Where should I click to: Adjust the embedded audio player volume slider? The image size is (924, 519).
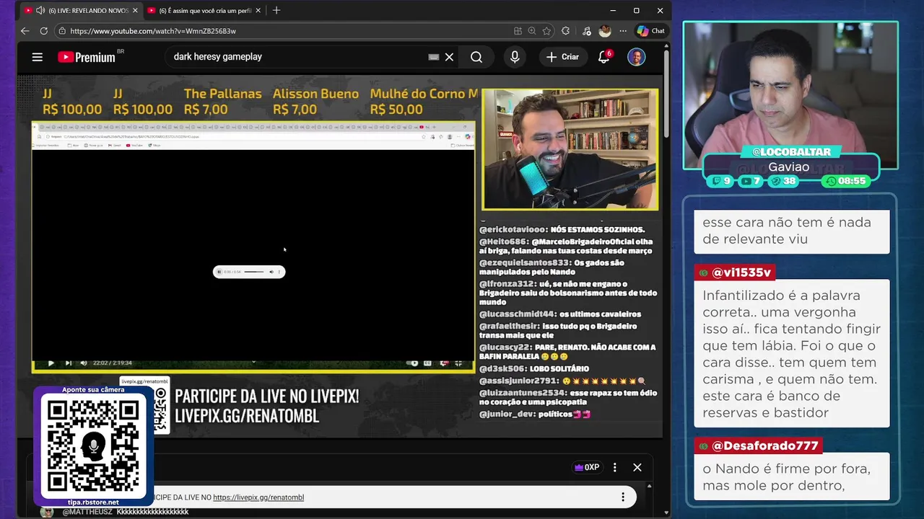coord(254,272)
